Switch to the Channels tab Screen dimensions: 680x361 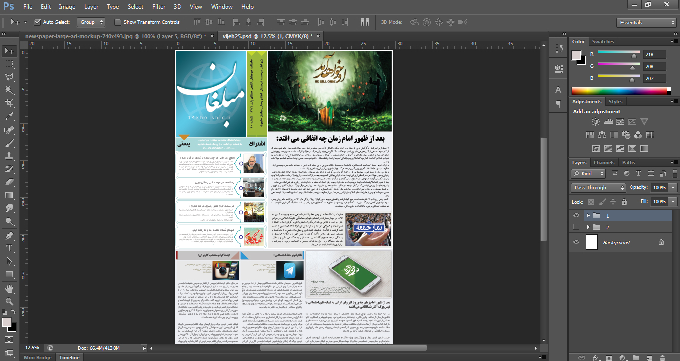pos(604,163)
